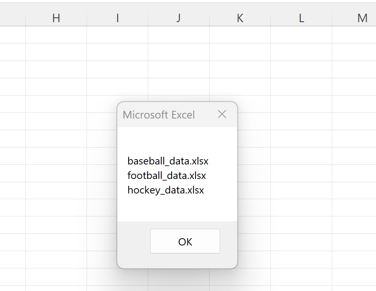
Task: Click OK in the Microsoft Excel dialog
Action: click(185, 241)
